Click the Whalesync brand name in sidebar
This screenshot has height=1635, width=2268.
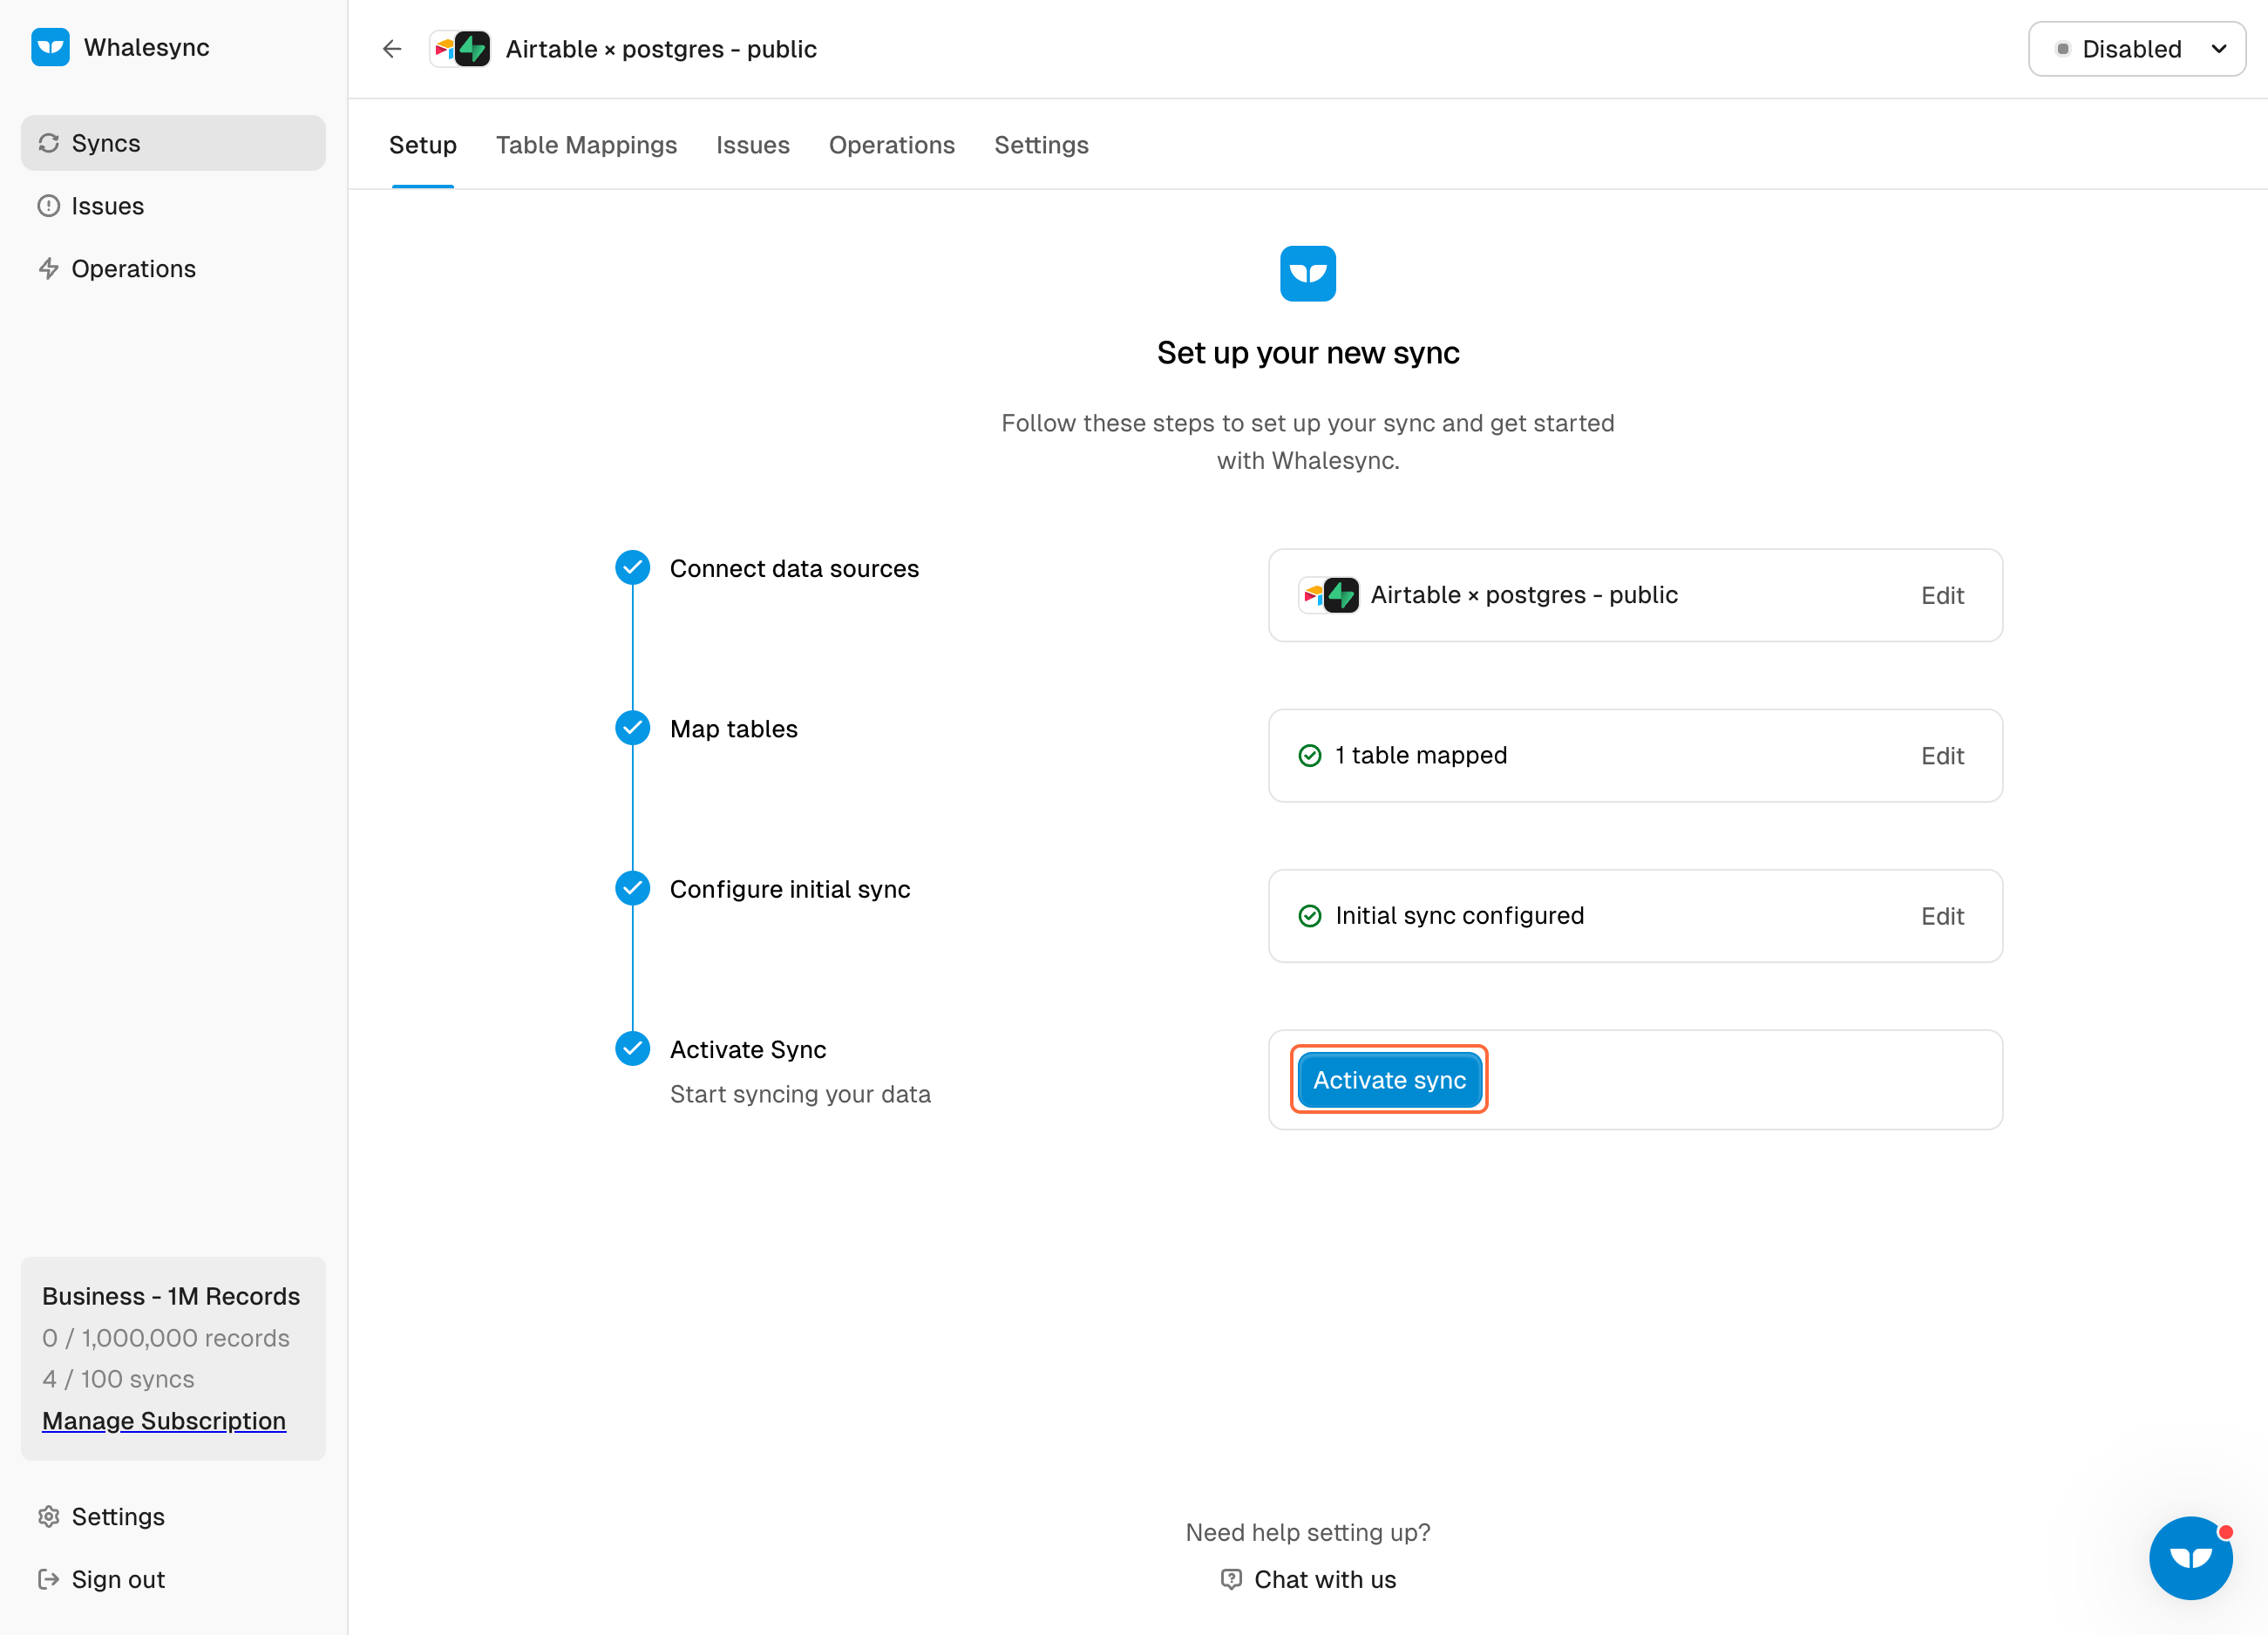click(147, 47)
